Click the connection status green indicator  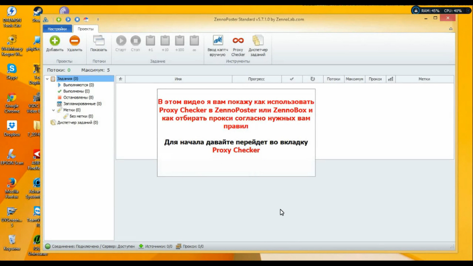[x=47, y=247]
